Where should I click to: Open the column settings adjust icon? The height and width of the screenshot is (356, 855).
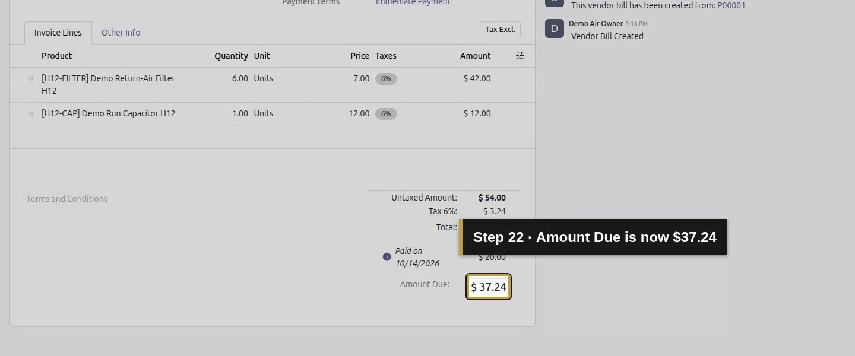coord(520,56)
